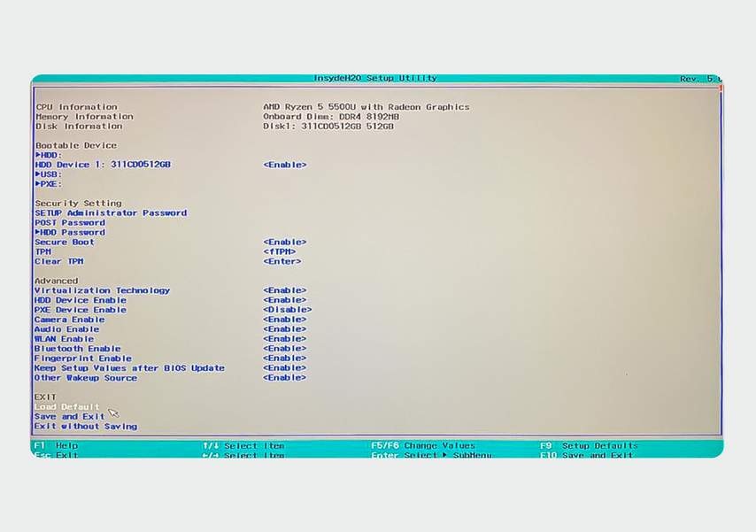Toggle Fingerprint Enable value
The height and width of the screenshot is (532, 756).
(285, 359)
